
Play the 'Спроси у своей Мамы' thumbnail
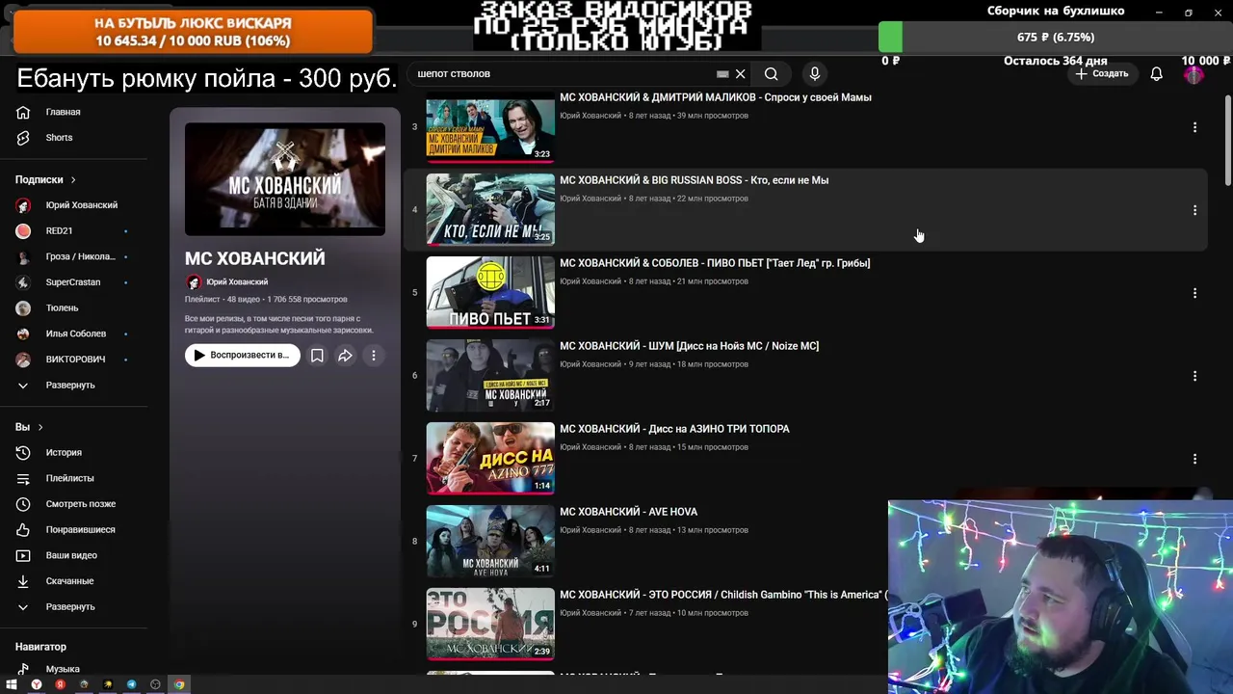point(490,127)
